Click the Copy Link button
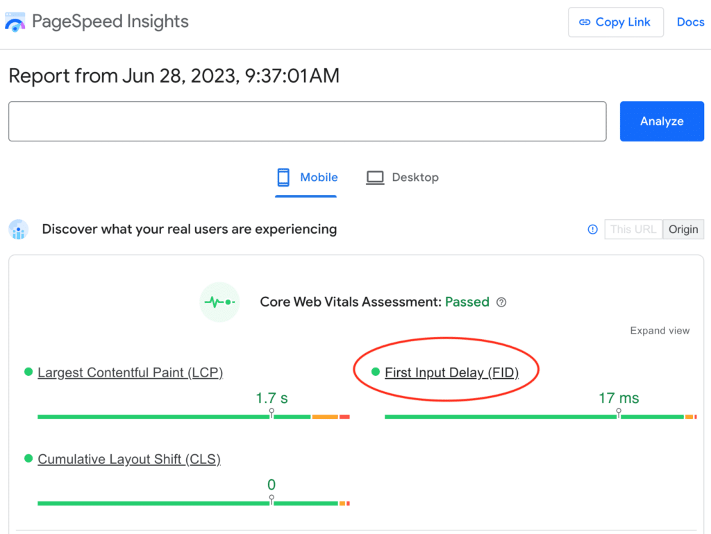Image resolution: width=711 pixels, height=534 pixels. click(616, 22)
